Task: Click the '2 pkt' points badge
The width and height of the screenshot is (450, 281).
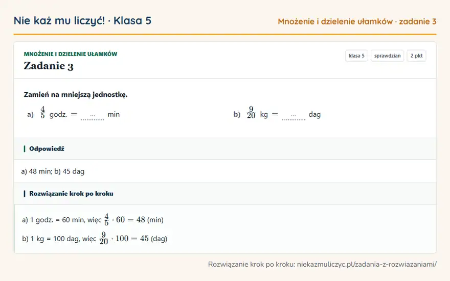Action: pyautogui.click(x=416, y=56)
